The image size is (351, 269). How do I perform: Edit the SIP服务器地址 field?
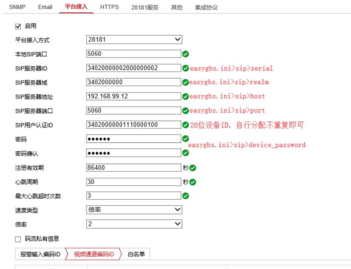(134, 96)
